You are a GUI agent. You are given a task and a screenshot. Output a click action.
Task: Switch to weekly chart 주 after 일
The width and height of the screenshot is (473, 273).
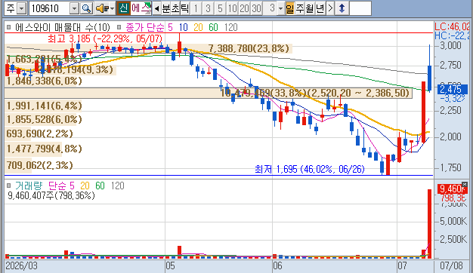[299, 8]
